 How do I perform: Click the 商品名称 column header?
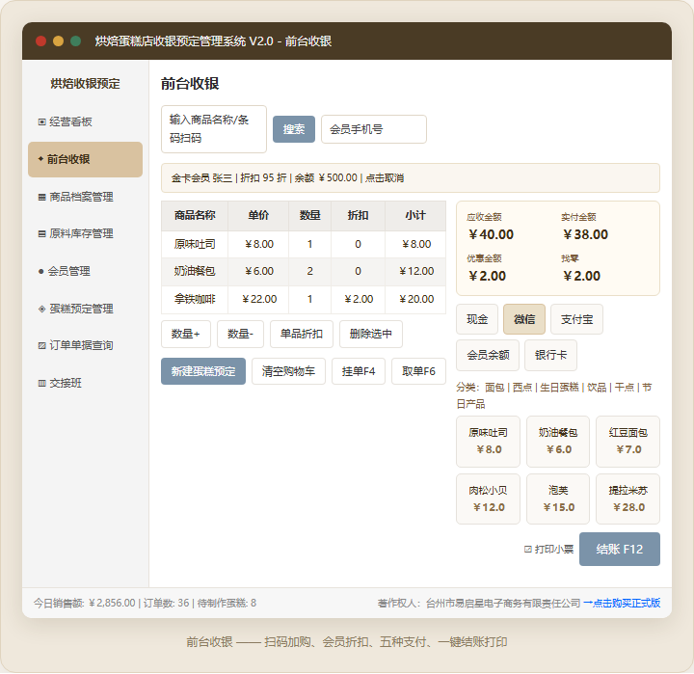[x=195, y=216]
